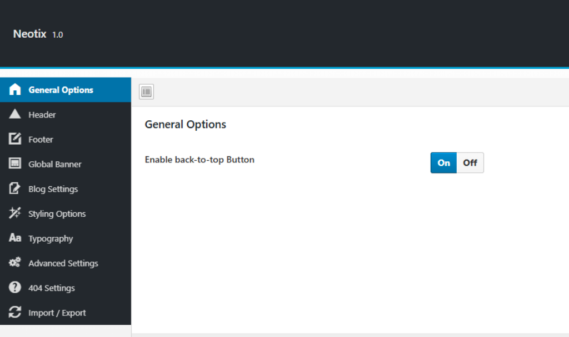Image resolution: width=569 pixels, height=337 pixels.
Task: Click the pencil-square icon beside Footer
Action: click(x=15, y=139)
